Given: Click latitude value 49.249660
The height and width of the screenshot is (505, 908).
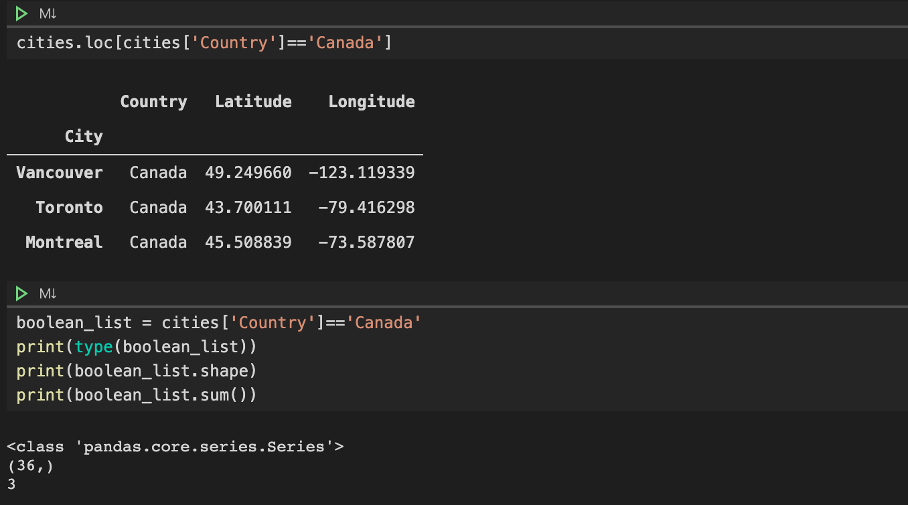Looking at the screenshot, I should 248,173.
